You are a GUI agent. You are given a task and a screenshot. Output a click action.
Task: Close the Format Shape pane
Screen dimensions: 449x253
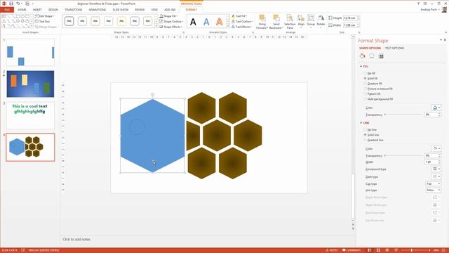tap(445, 40)
